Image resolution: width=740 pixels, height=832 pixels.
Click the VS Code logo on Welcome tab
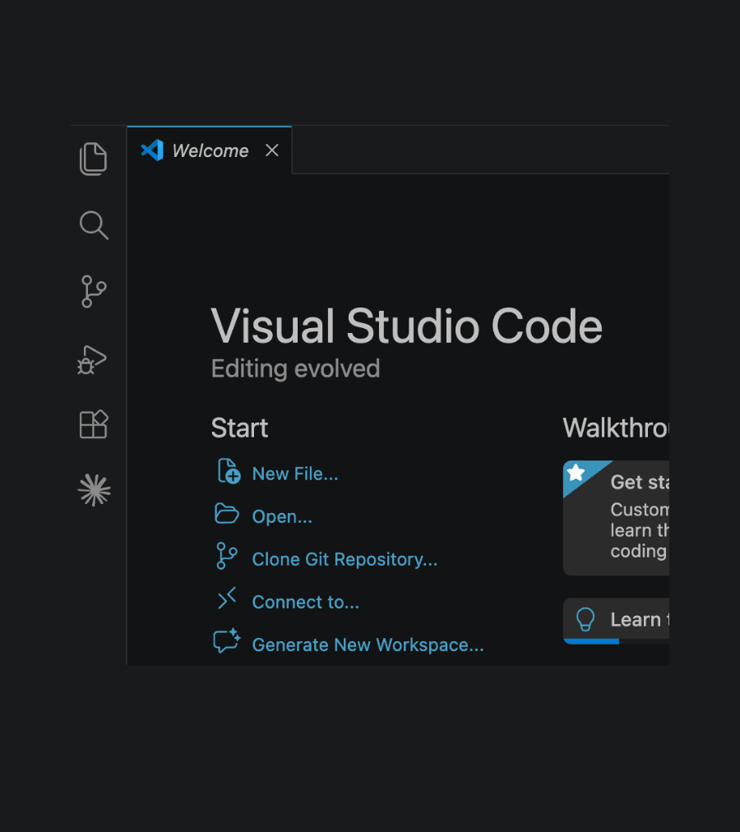(152, 150)
